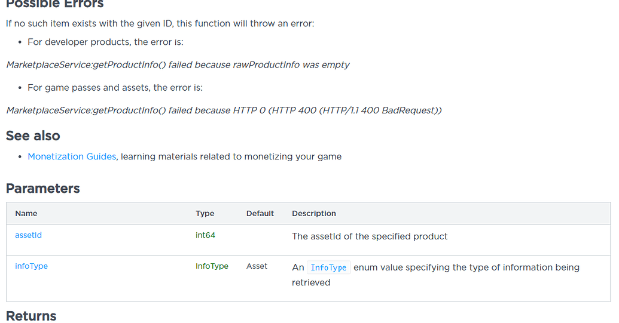The width and height of the screenshot is (619, 323).
Task: Open the int64 type link
Action: point(205,235)
